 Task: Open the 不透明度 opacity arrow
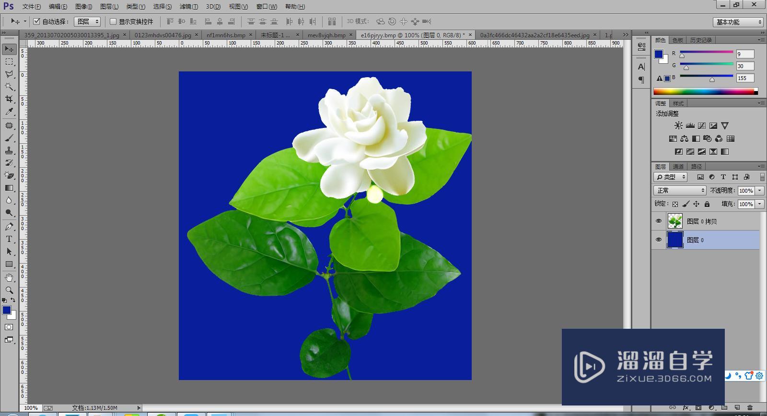(760, 191)
